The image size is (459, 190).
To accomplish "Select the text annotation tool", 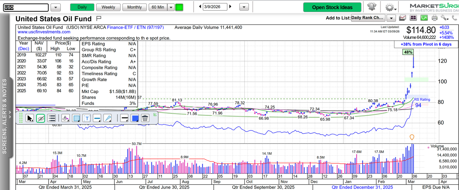I will click(x=86, y=118).
